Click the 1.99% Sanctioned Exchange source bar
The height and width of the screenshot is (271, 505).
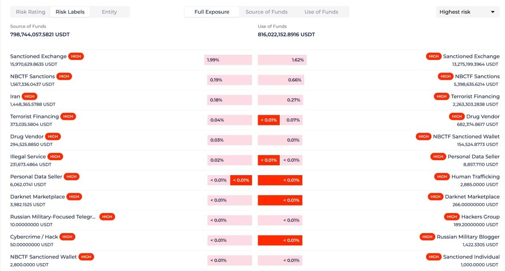tap(228, 60)
